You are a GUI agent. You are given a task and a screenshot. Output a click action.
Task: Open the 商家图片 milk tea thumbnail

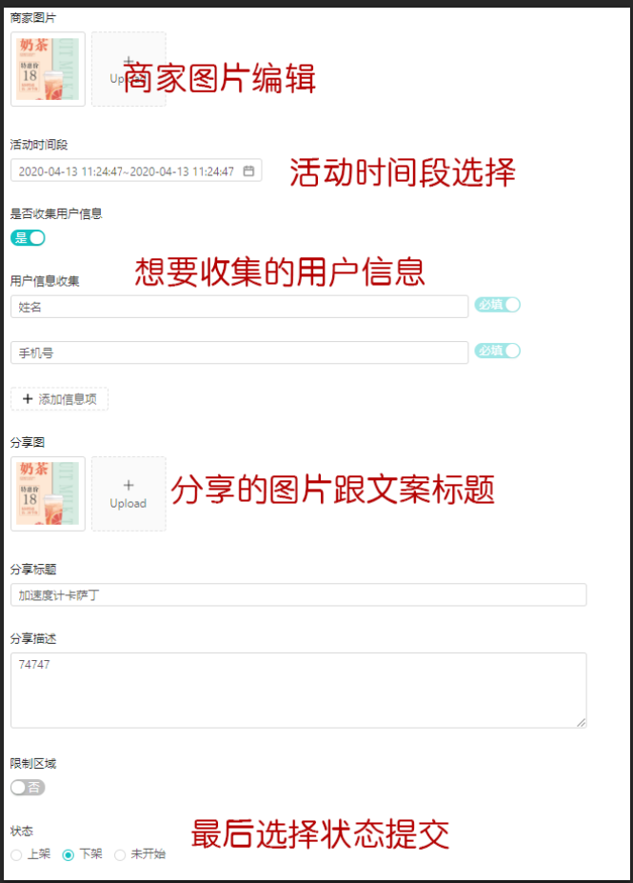pos(48,69)
